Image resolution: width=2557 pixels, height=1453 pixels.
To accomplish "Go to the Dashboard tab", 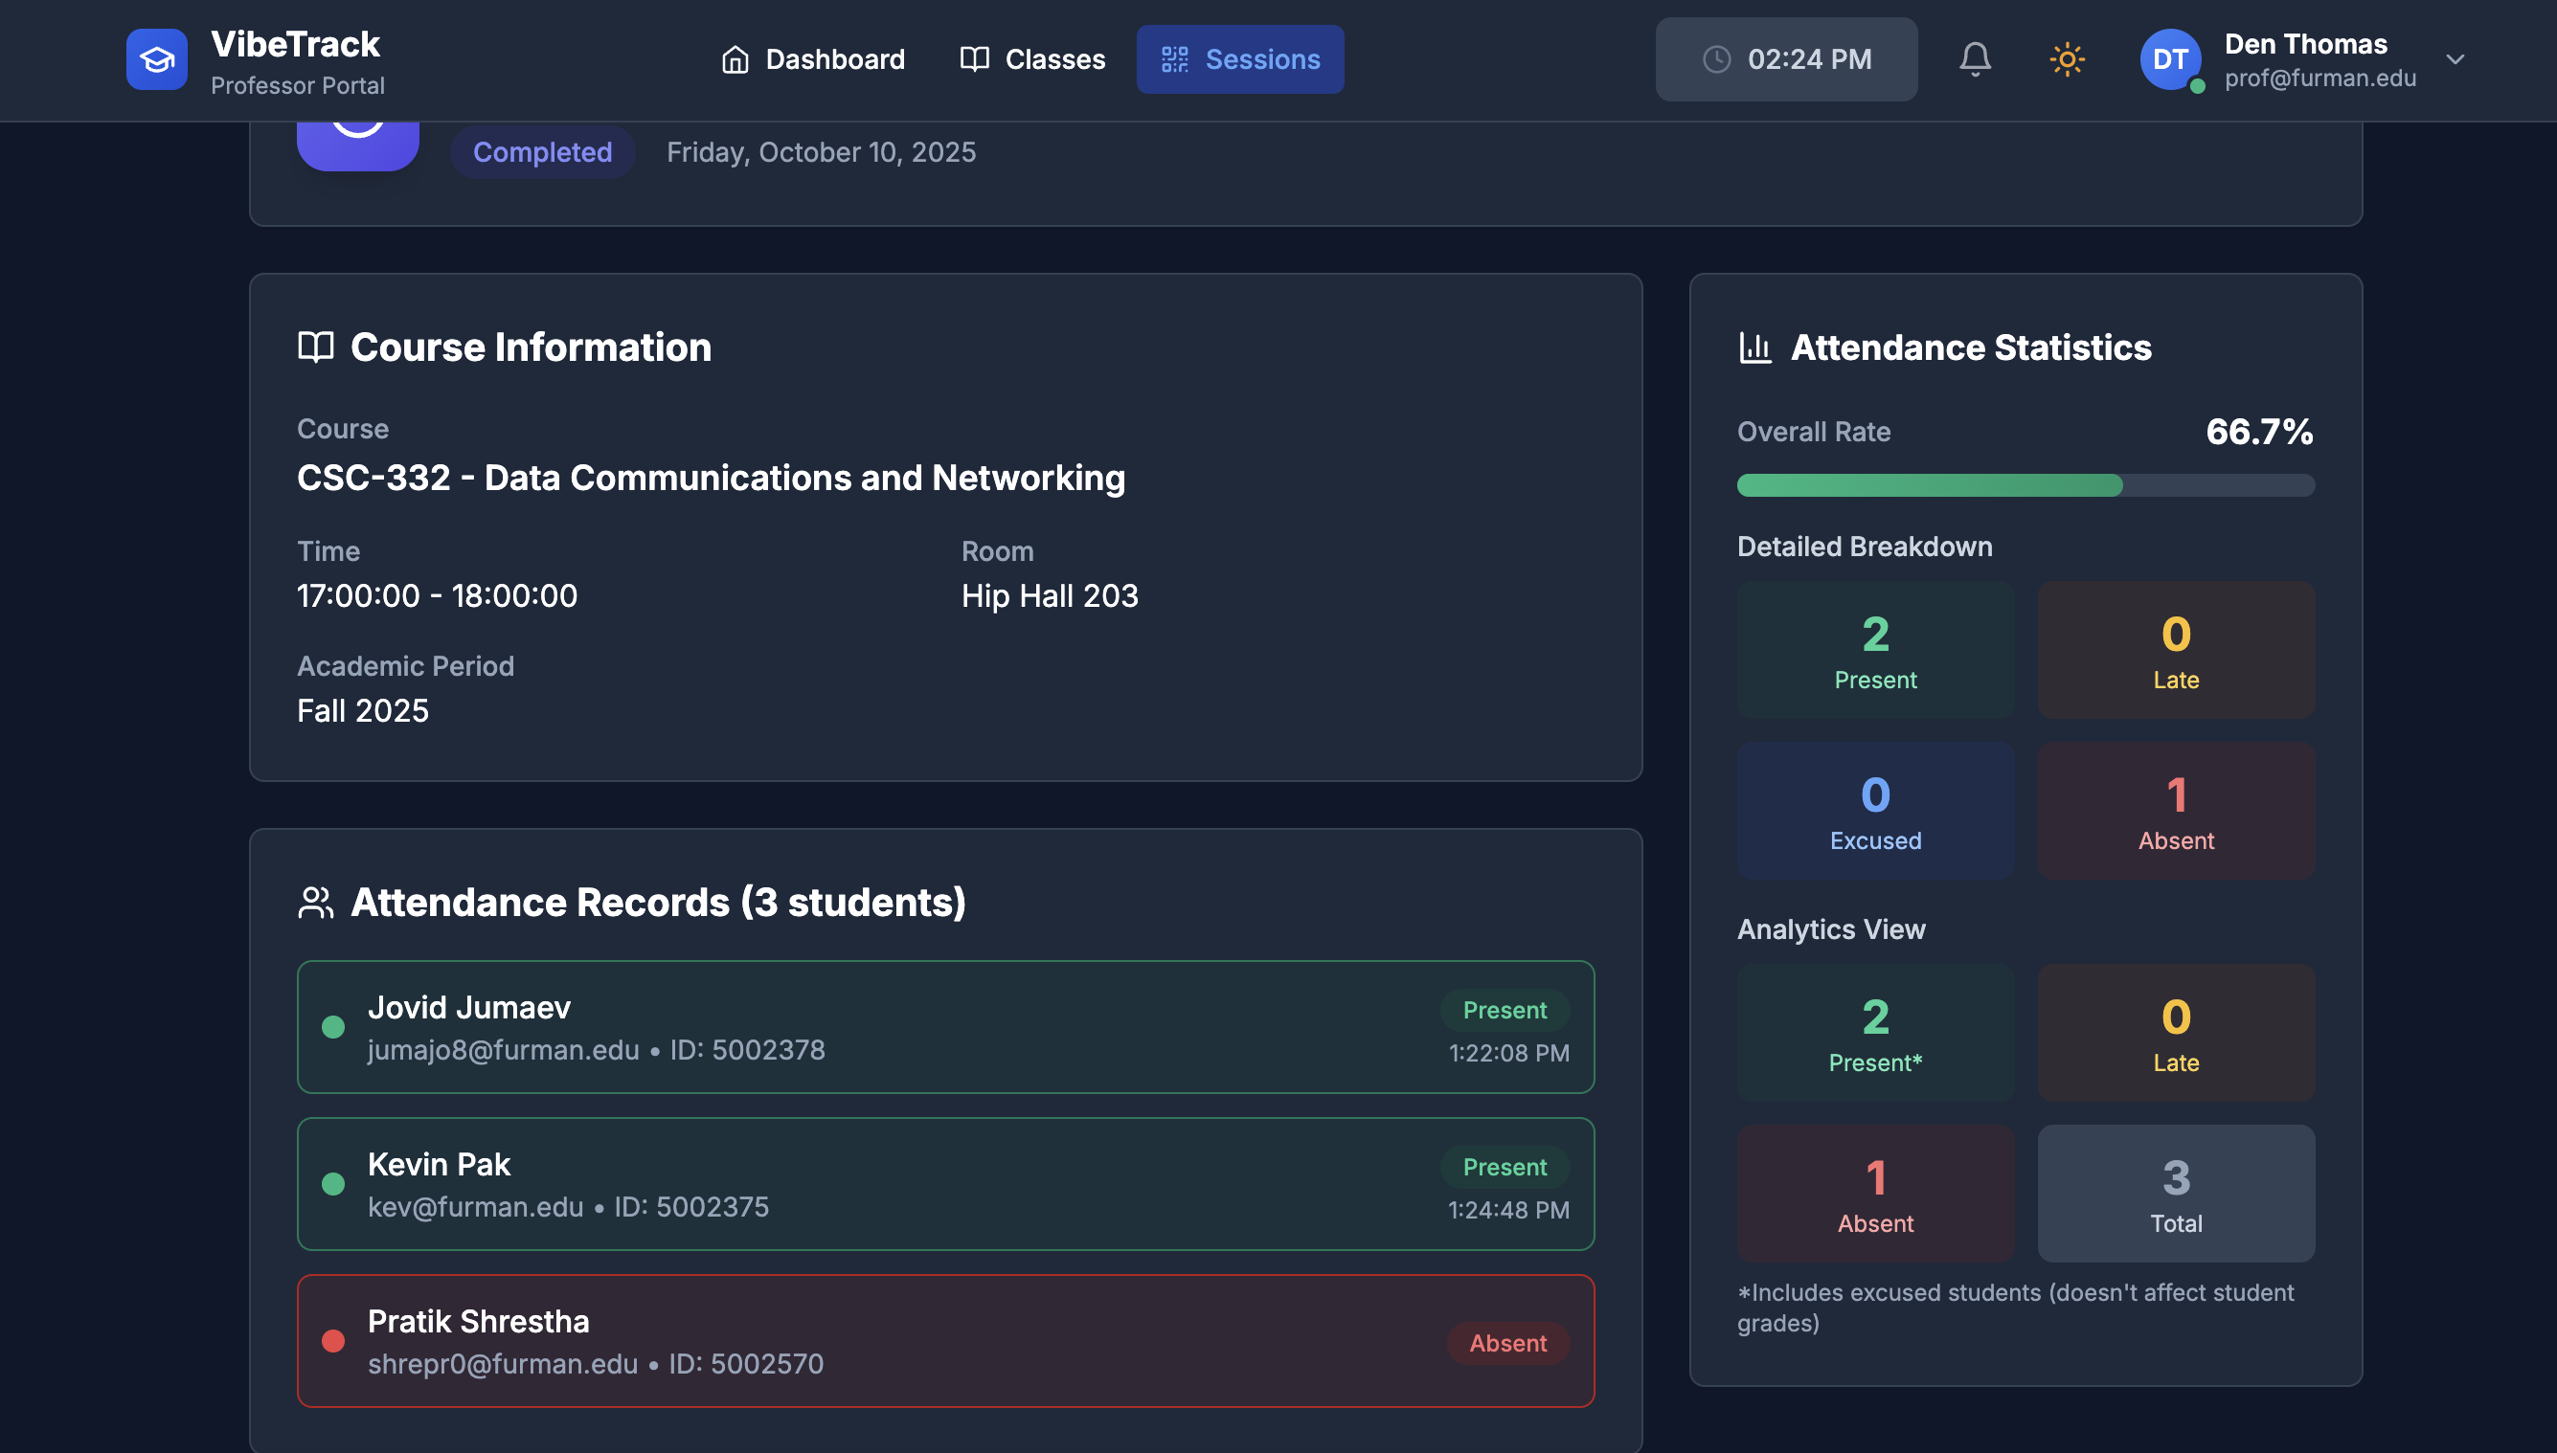I will click(x=813, y=59).
